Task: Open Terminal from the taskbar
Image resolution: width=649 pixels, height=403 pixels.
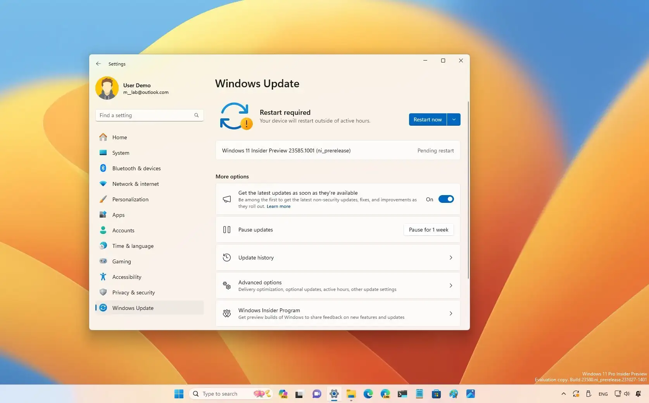Action: click(402, 394)
